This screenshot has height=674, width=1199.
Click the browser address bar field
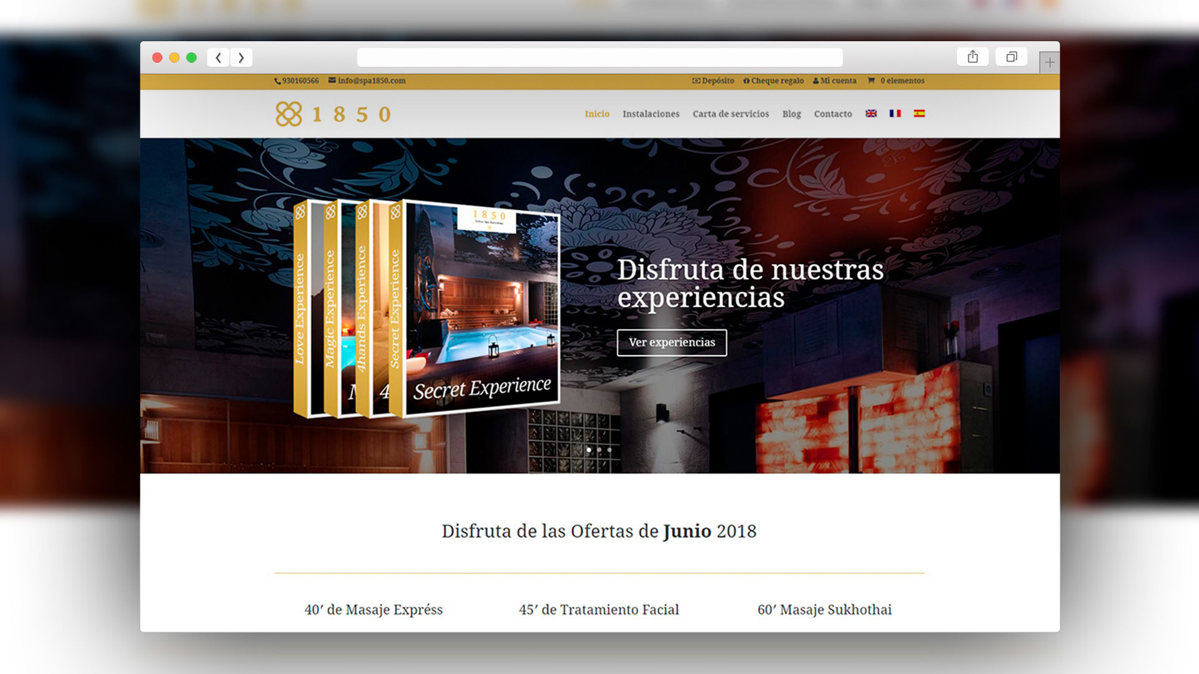[599, 58]
